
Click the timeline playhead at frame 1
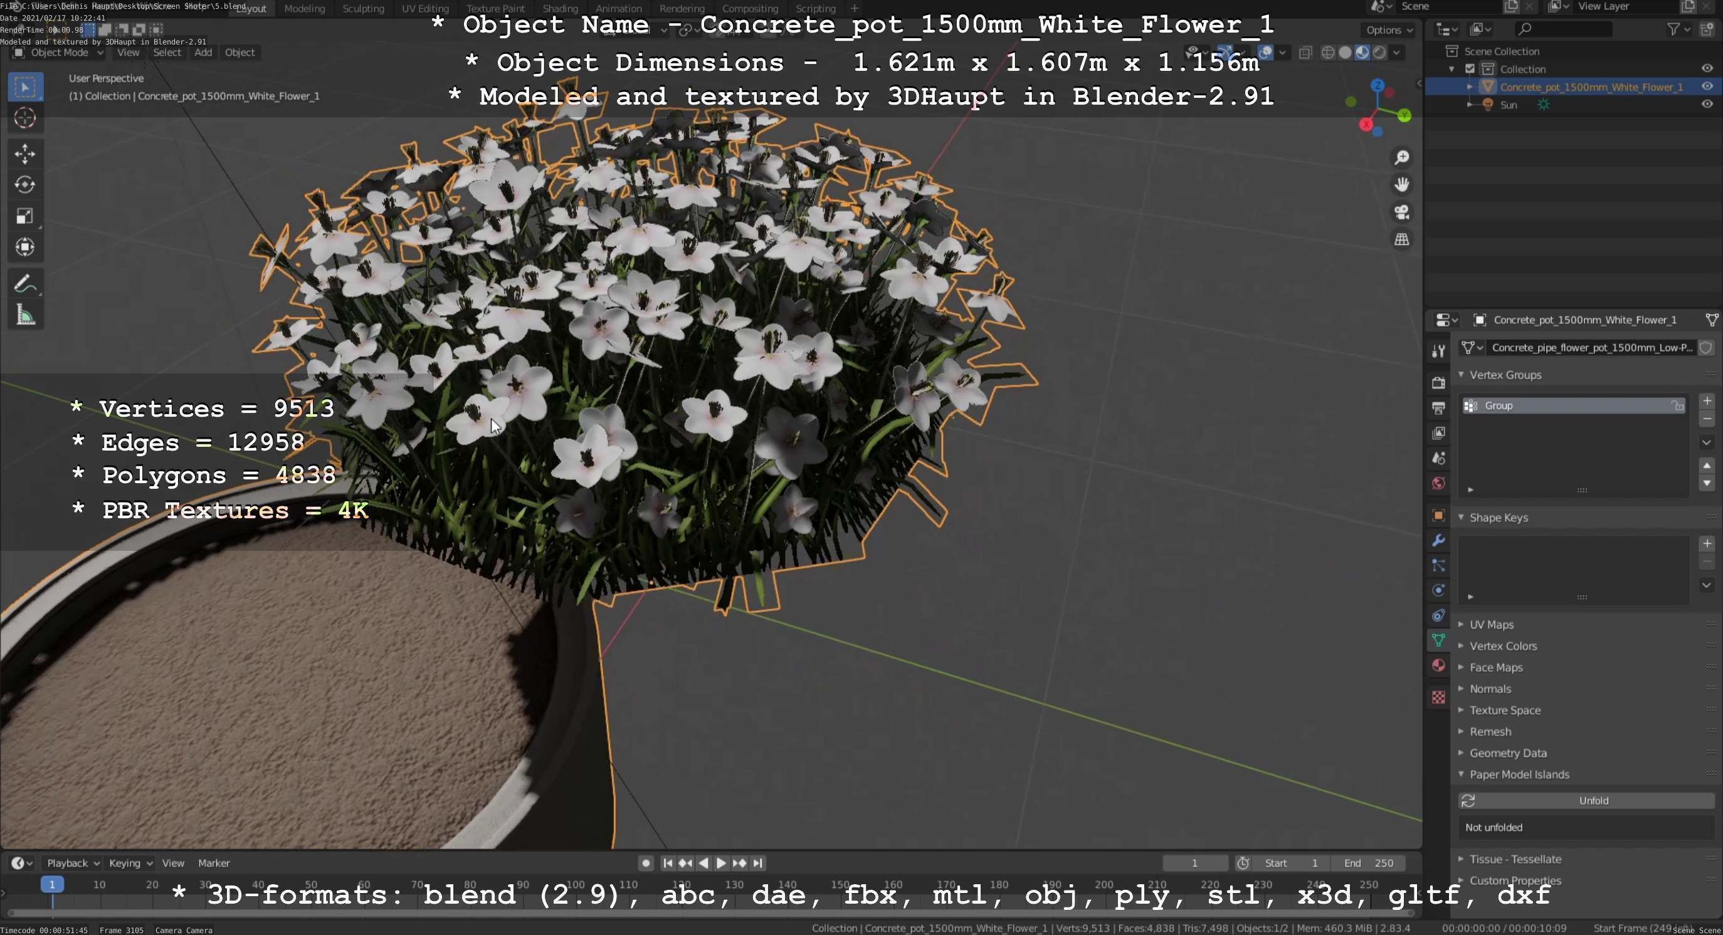point(52,884)
